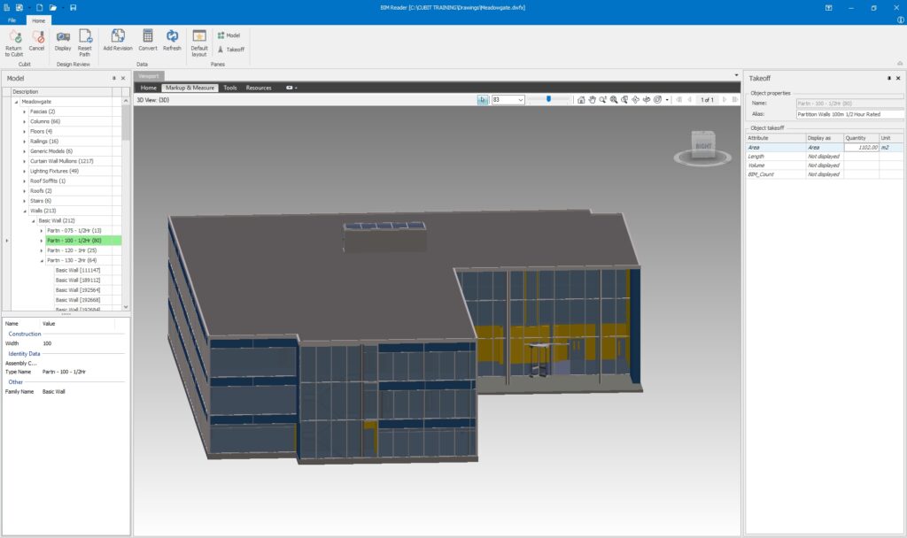The image size is (907, 538).
Task: Toggle the Takeoff pane button
Action: (x=230, y=50)
